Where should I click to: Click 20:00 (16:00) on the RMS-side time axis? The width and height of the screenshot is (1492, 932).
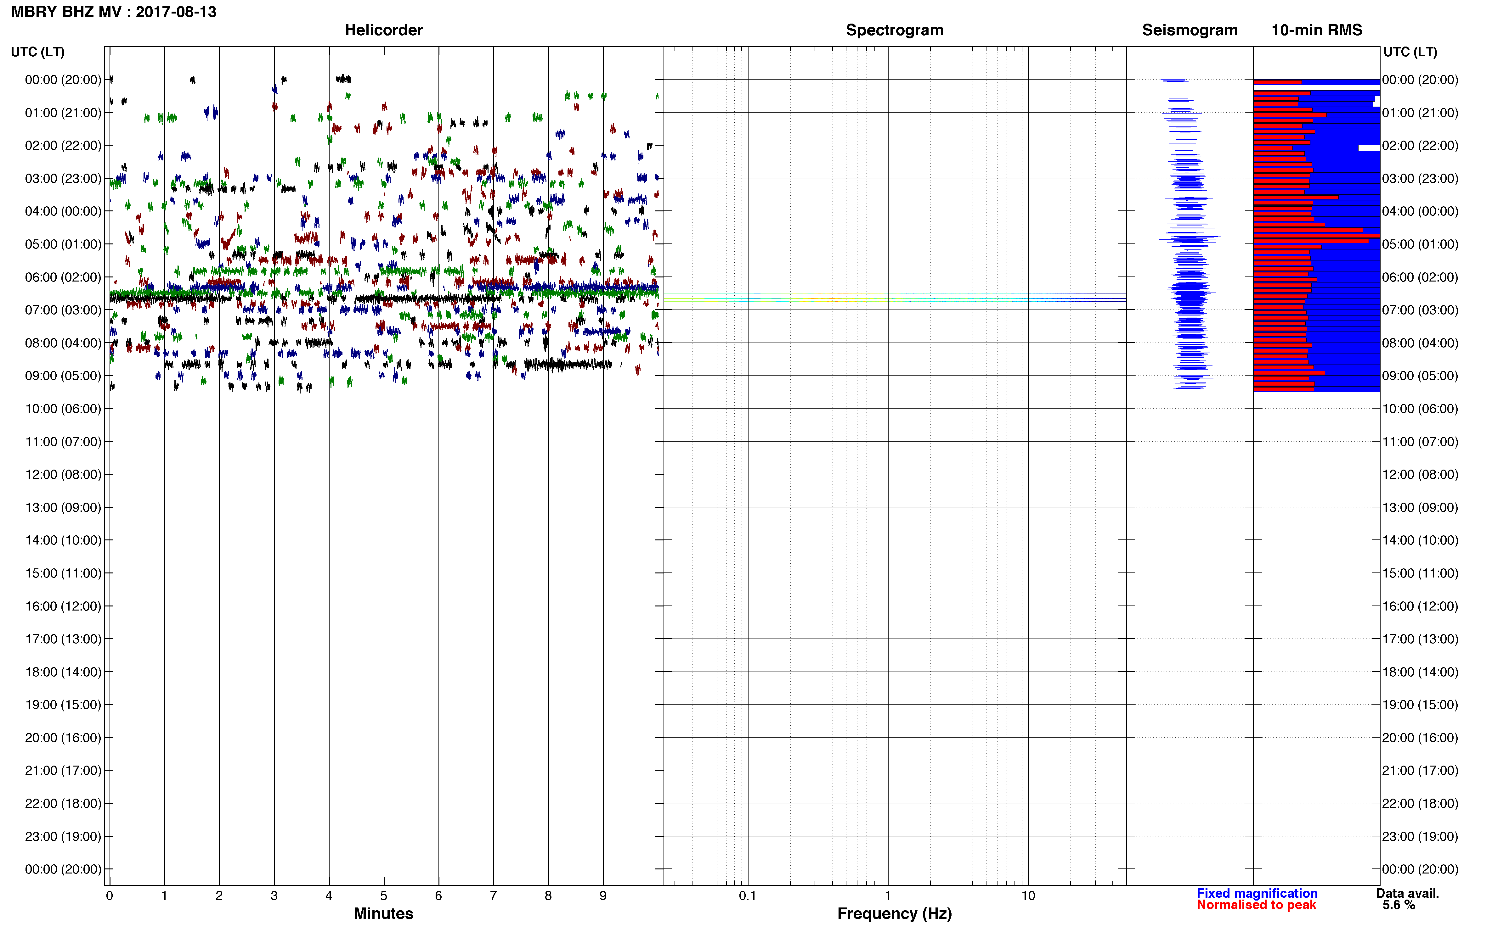pyautogui.click(x=1420, y=737)
